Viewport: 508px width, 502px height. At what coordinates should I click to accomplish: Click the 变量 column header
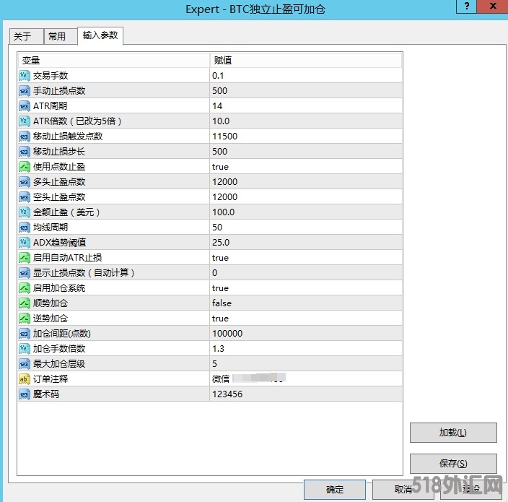click(x=114, y=61)
